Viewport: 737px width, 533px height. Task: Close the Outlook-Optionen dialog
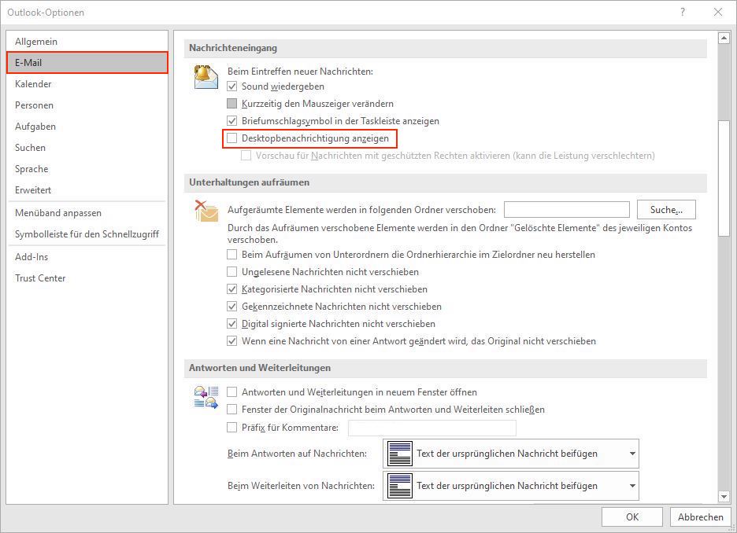tap(718, 13)
